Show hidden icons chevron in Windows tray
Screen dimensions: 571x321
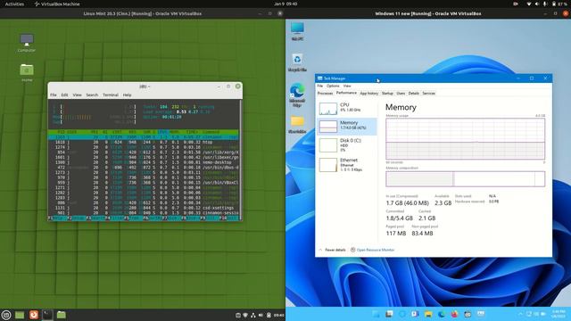click(520, 314)
